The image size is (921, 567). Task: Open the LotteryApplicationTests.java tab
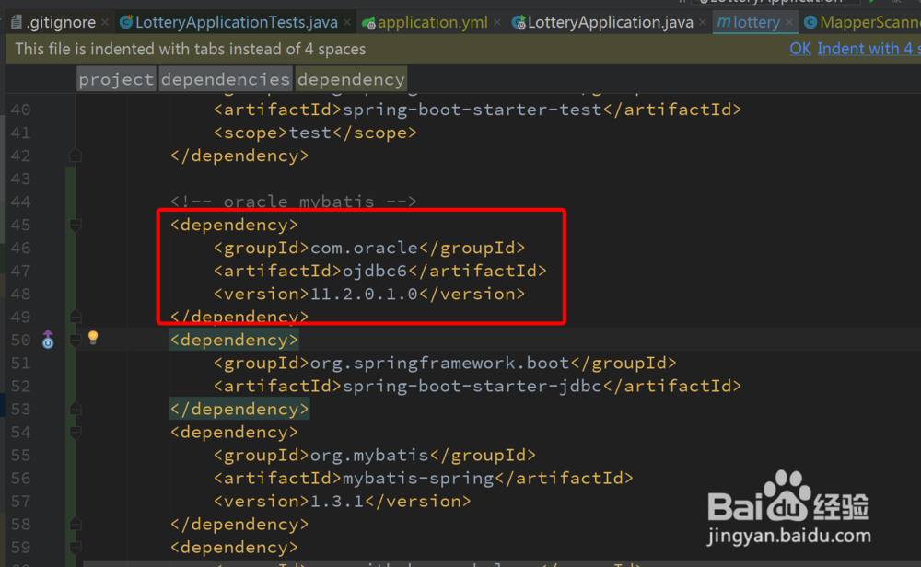tap(236, 22)
